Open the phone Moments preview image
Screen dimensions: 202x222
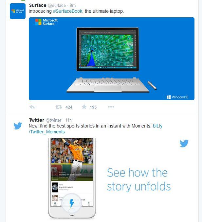pos(72,179)
